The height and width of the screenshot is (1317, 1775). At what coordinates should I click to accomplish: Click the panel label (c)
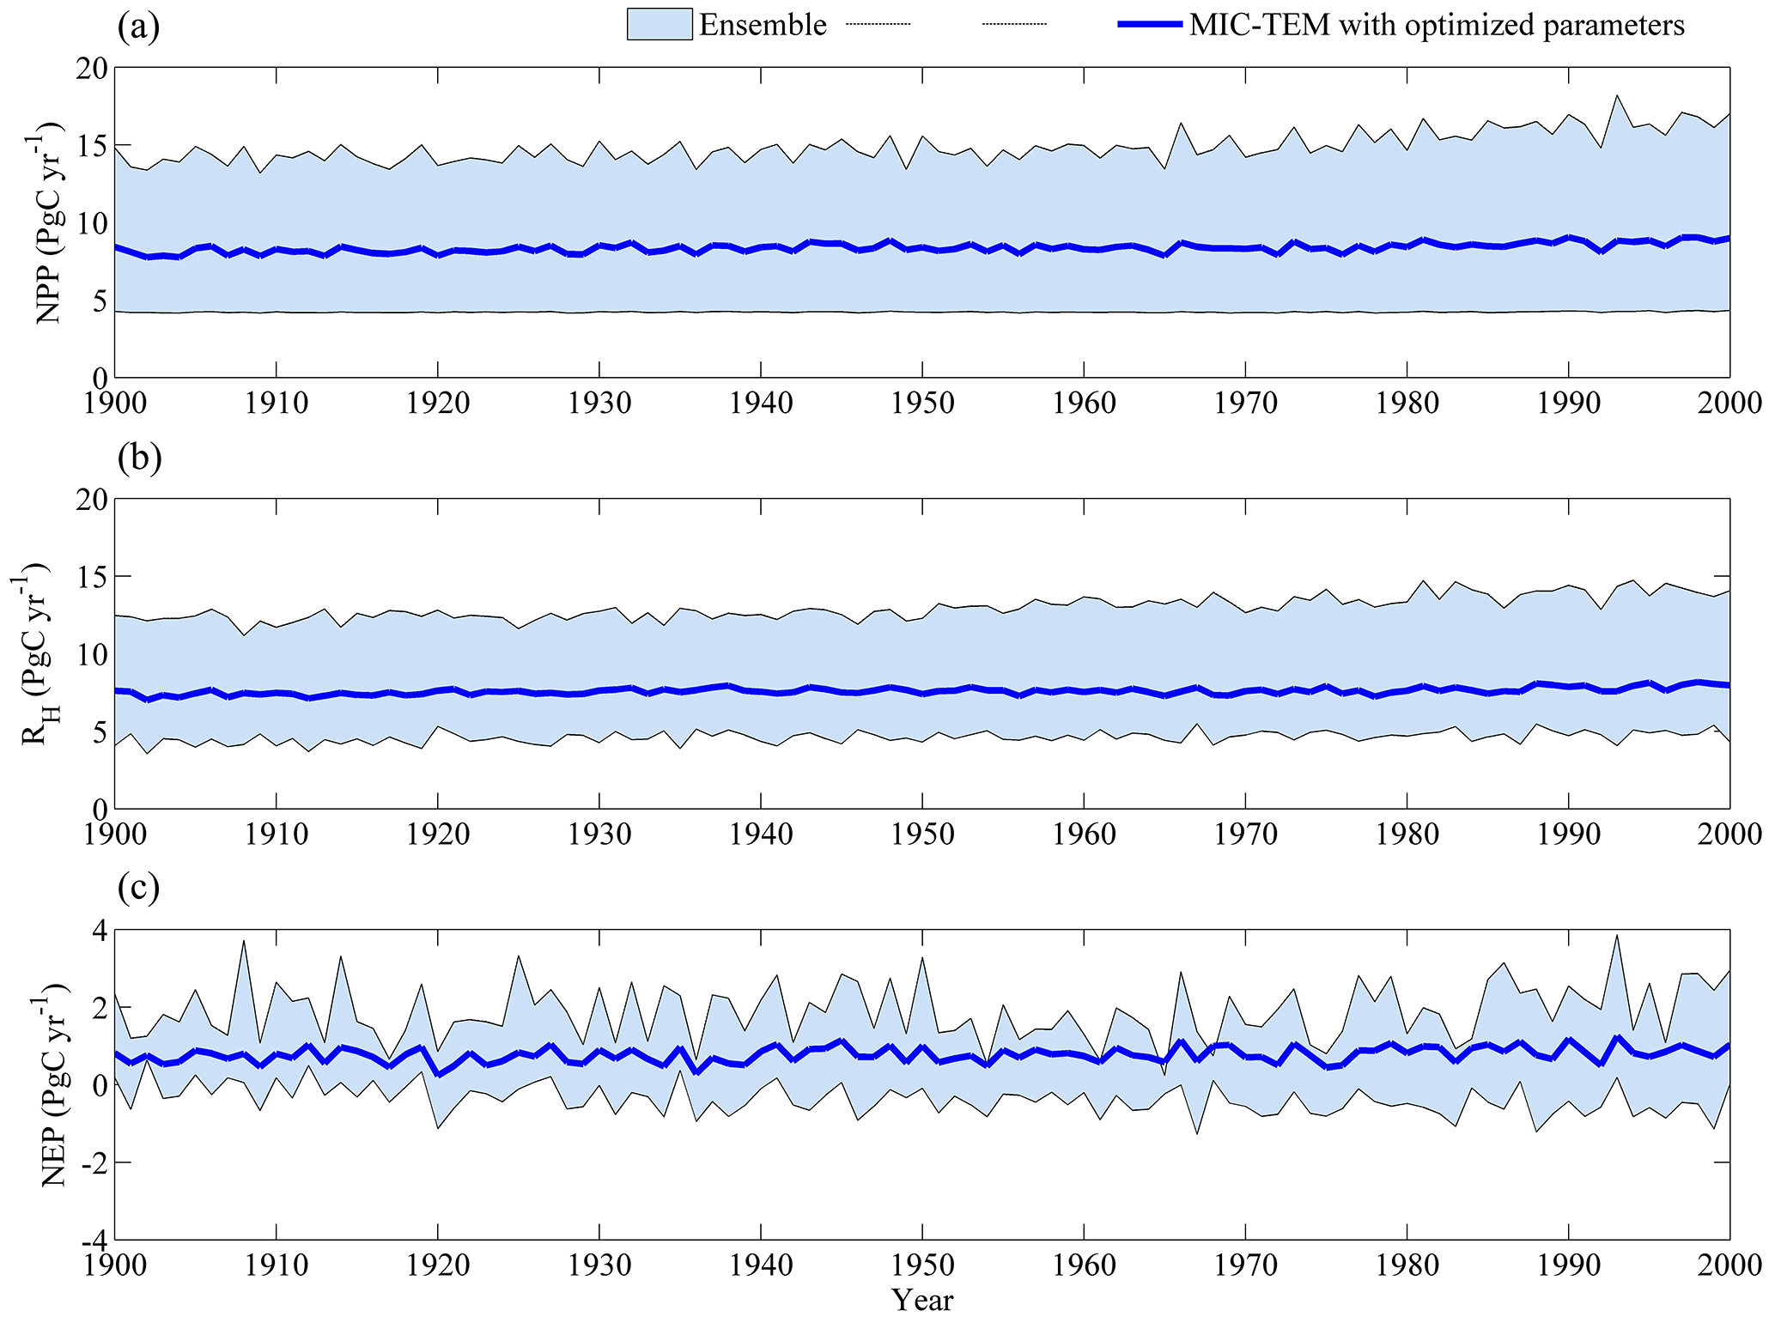138,887
